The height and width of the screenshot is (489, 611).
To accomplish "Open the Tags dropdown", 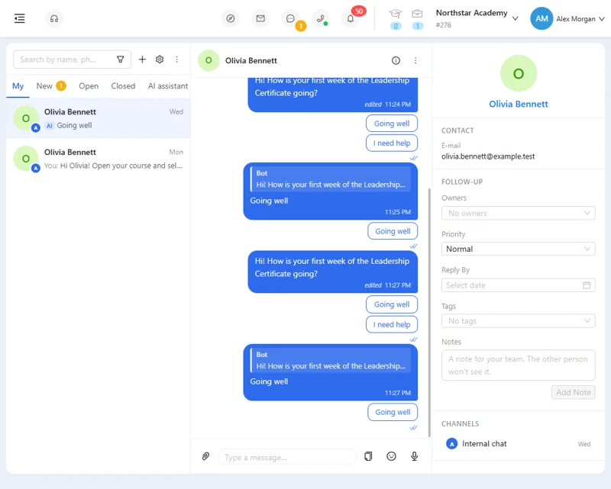I will (519, 321).
